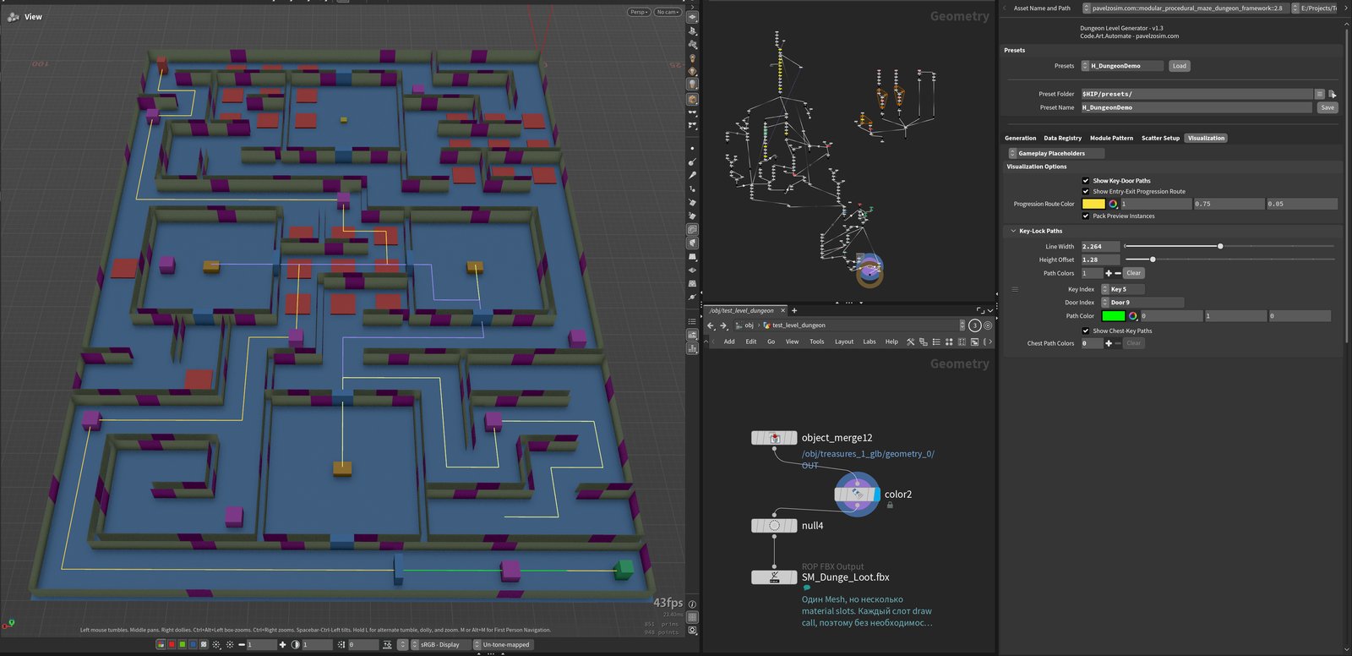This screenshot has height=656, width=1352.
Task: Click the Save preset button
Action: point(1327,107)
